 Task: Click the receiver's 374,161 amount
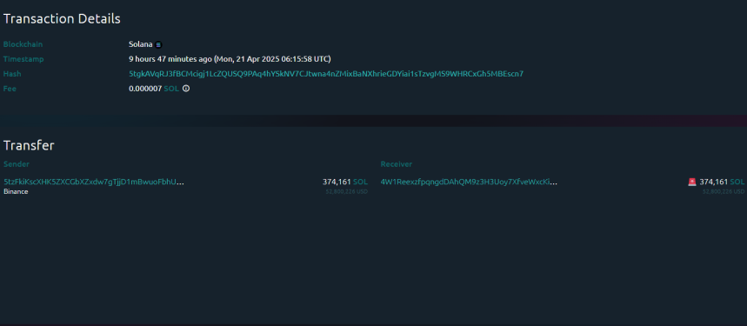click(714, 182)
